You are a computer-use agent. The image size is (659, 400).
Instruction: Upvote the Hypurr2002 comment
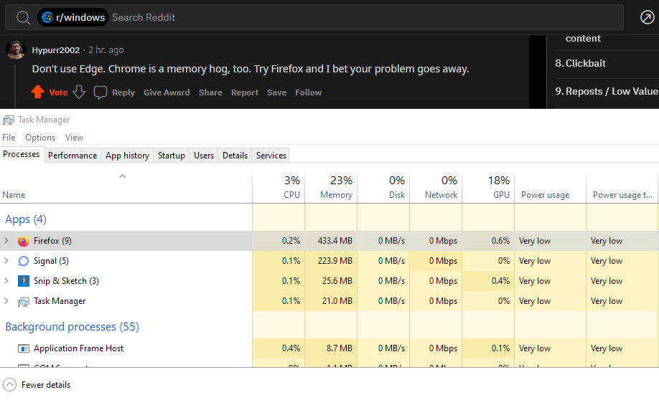38,92
